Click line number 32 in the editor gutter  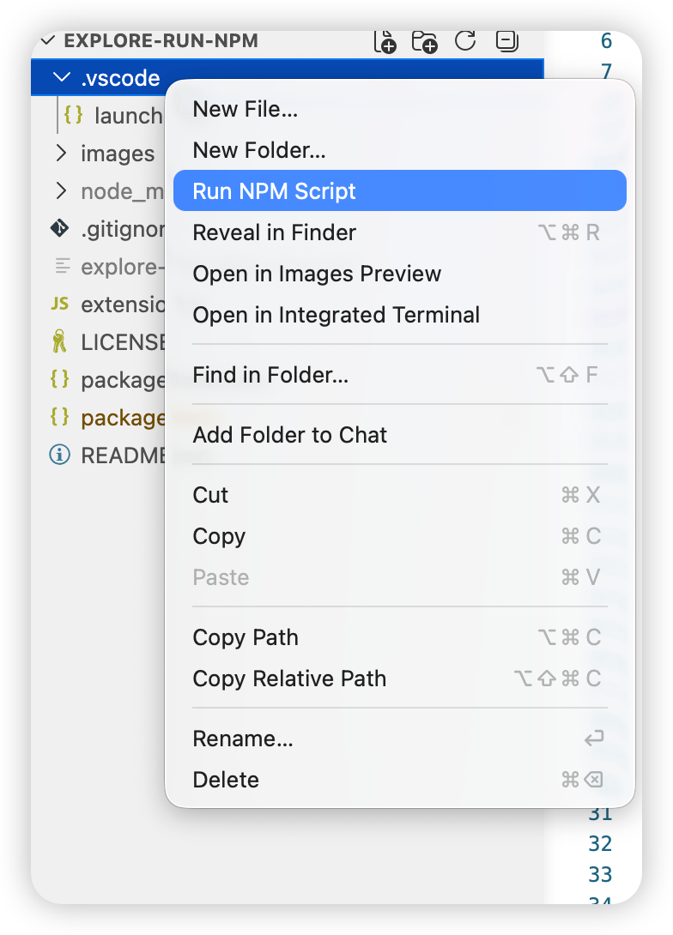pyautogui.click(x=600, y=843)
